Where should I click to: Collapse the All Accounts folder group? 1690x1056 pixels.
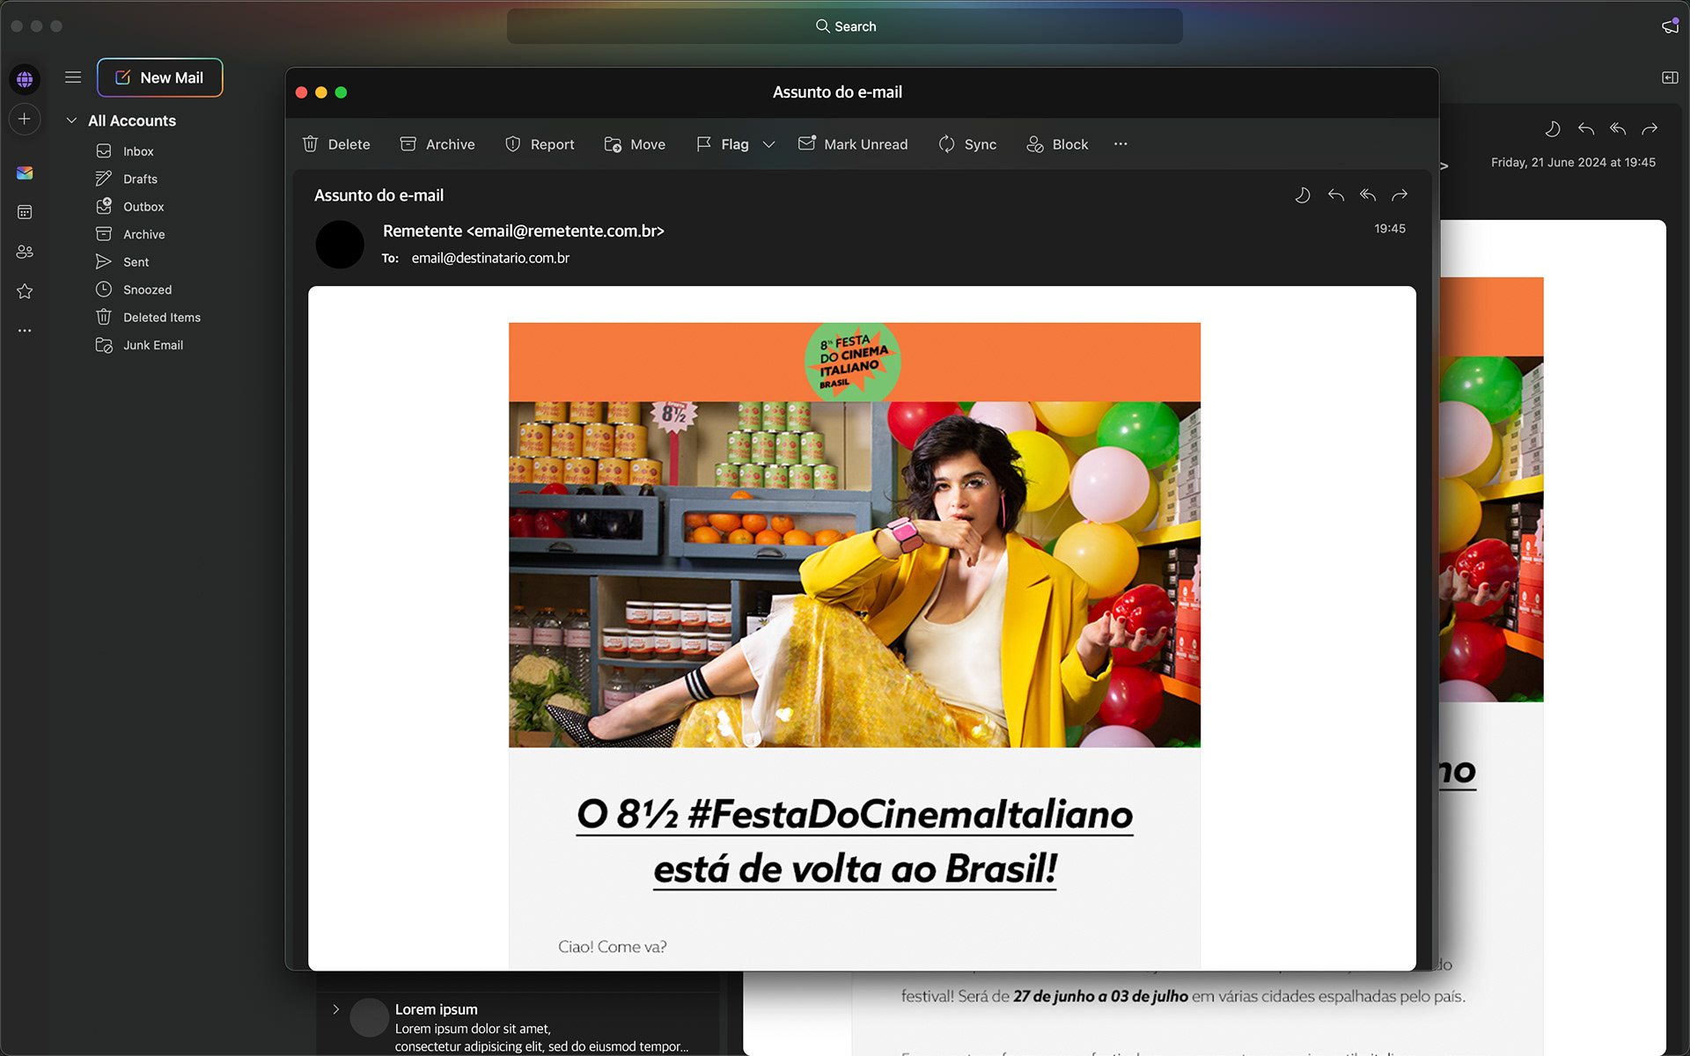coord(71,121)
